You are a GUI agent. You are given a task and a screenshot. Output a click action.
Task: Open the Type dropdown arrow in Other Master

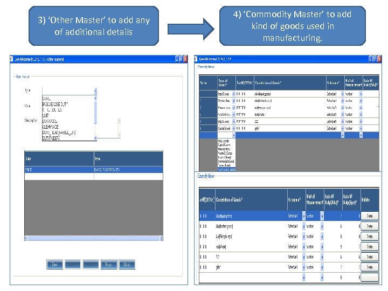click(x=95, y=91)
